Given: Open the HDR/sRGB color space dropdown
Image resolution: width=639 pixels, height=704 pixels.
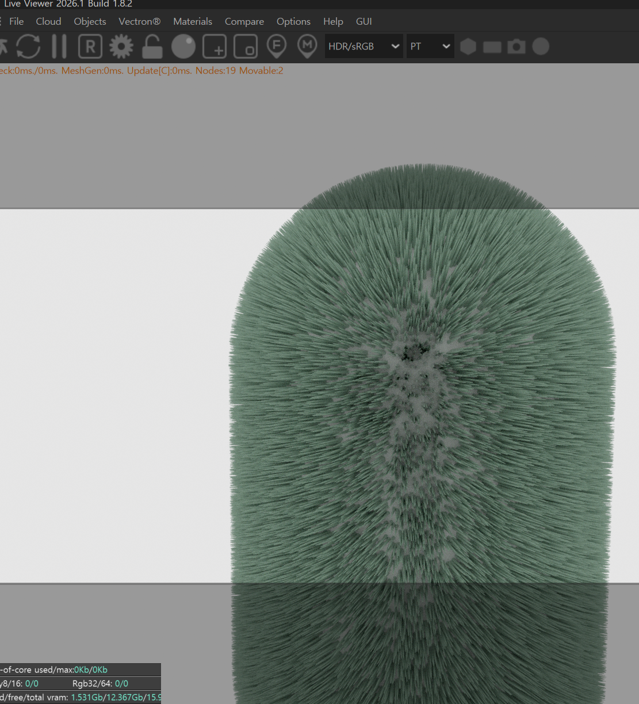Looking at the screenshot, I should [363, 47].
